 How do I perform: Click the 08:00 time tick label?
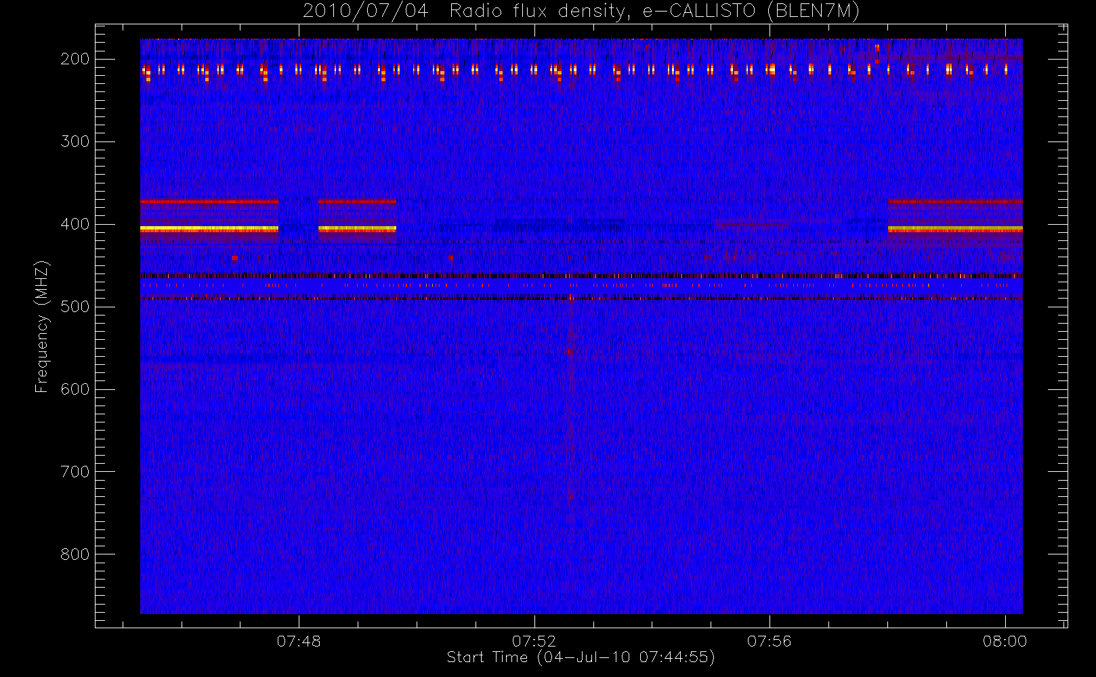click(1005, 641)
